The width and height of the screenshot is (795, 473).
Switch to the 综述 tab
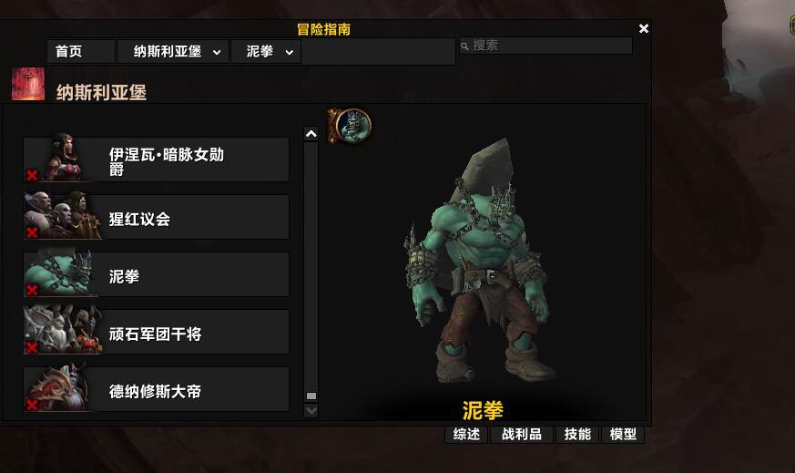coord(466,435)
